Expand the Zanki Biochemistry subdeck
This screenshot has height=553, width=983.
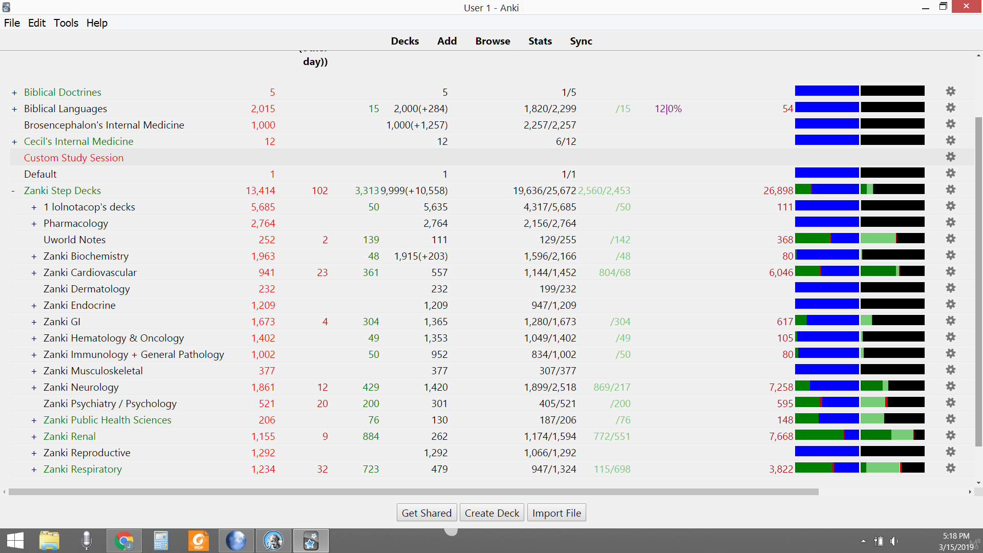[34, 257]
